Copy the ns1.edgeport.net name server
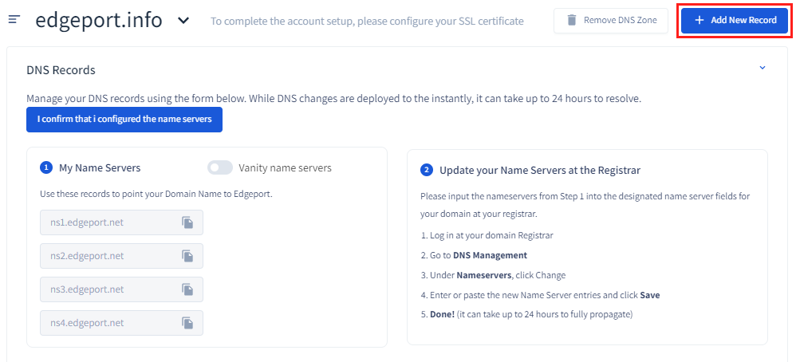The image size is (800, 362). (x=187, y=222)
